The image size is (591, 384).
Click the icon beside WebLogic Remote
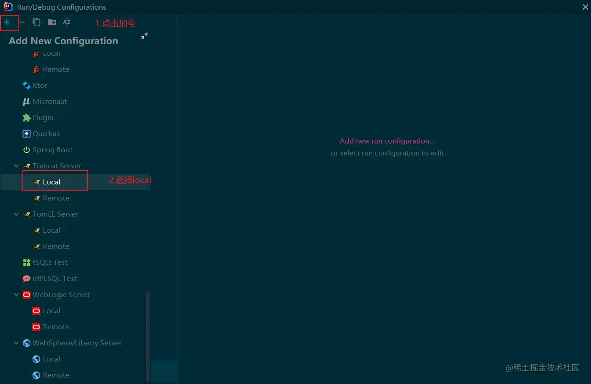click(x=37, y=327)
